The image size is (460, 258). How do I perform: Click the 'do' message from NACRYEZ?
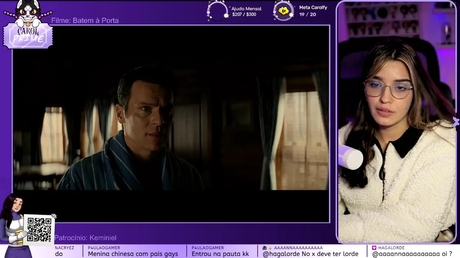(x=59, y=254)
